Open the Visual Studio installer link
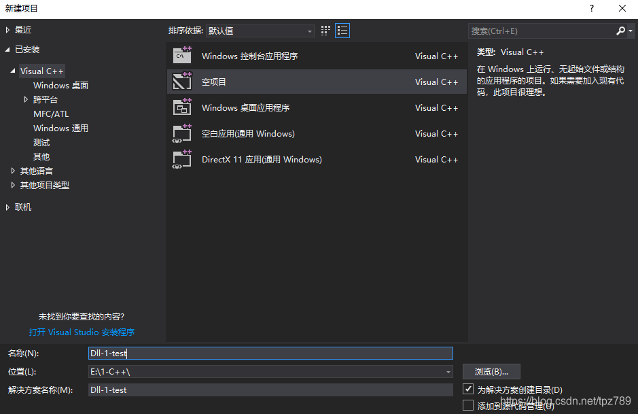 point(82,332)
